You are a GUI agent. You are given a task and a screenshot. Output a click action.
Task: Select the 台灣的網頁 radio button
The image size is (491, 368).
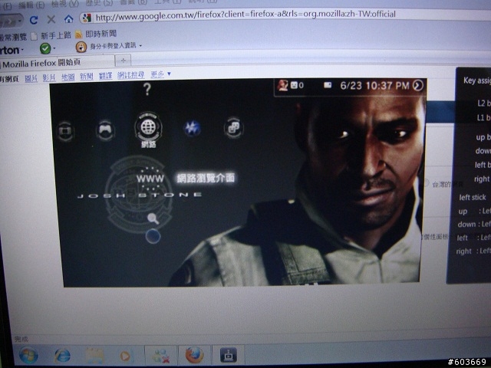[x=427, y=182]
